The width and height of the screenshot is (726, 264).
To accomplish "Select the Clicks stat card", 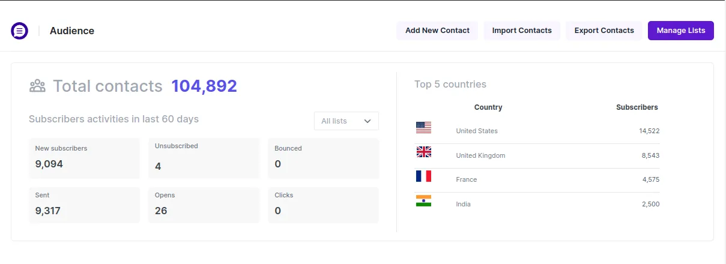I will coord(323,205).
